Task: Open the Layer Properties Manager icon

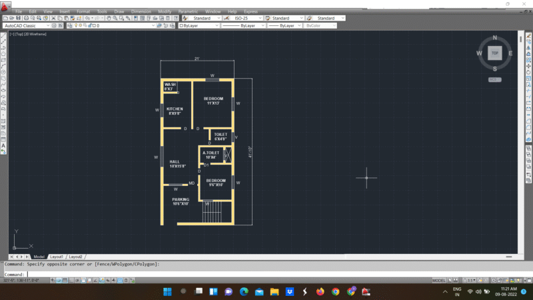Action: (69, 25)
